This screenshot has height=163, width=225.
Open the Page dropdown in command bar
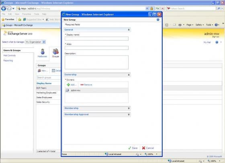click(x=190, y=25)
